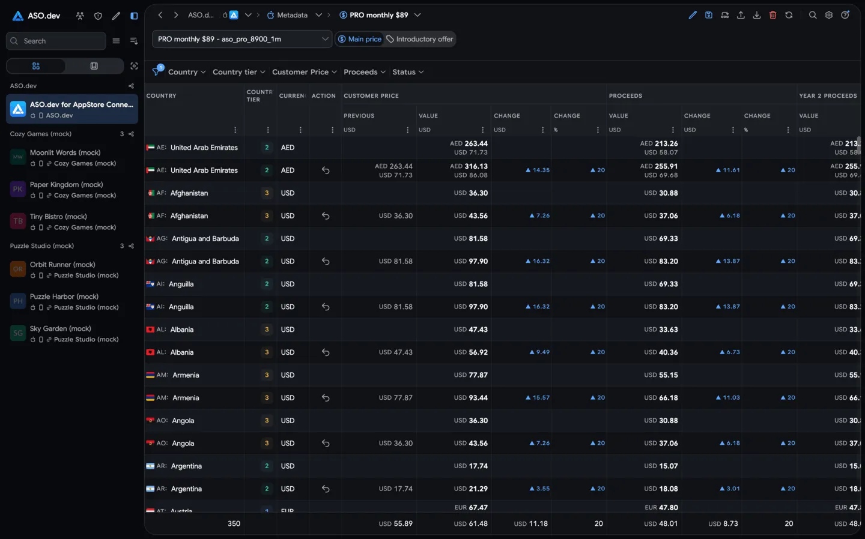Click the sidebar list-view lines icon
The image size is (865, 539).
(116, 41)
